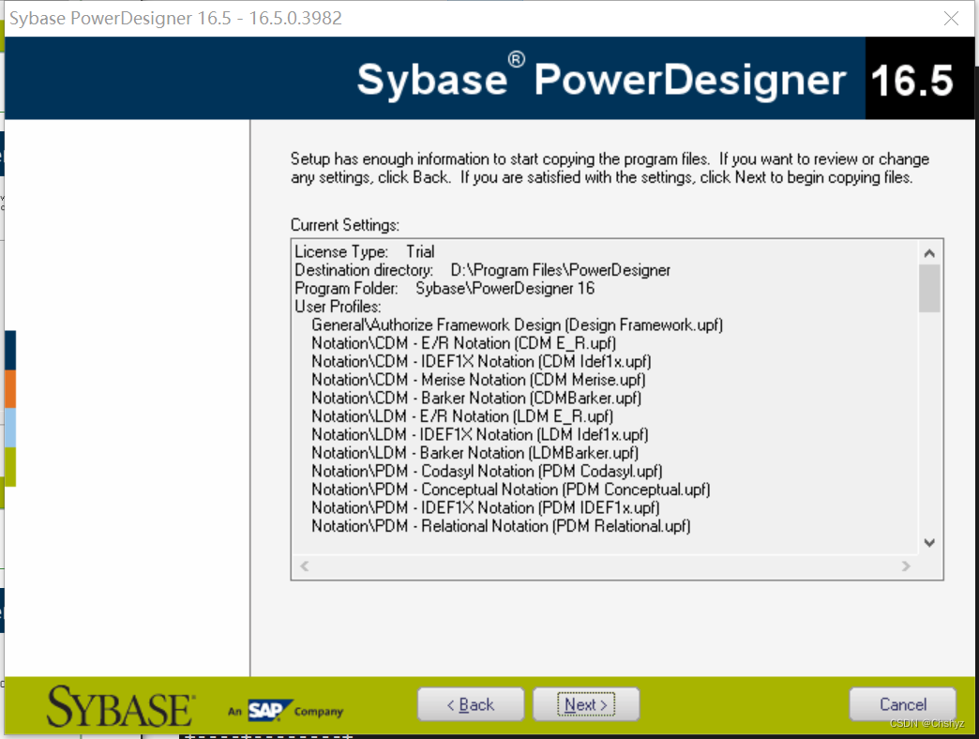Click the LDM - IDEF1X Notation entry

(480, 434)
